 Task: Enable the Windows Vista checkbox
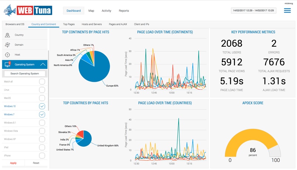pyautogui.click(x=42, y=131)
